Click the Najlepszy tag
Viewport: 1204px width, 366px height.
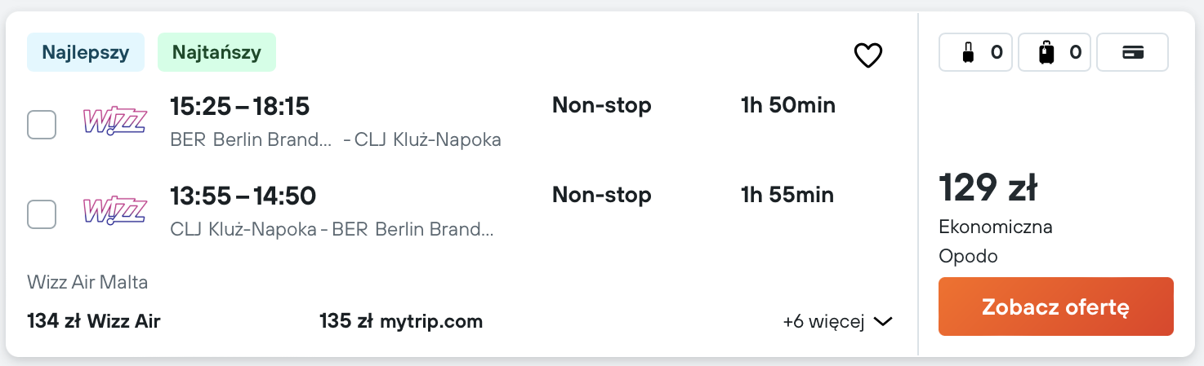[x=86, y=53]
